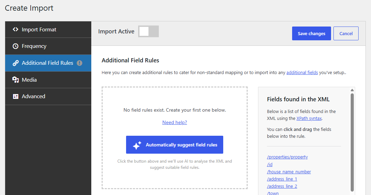Select the /house_name_number field

pos(289,172)
